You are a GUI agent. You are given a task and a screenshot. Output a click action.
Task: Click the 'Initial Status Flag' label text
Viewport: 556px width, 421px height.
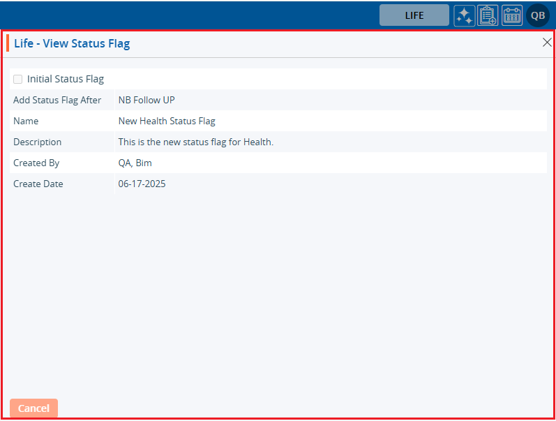pos(66,79)
